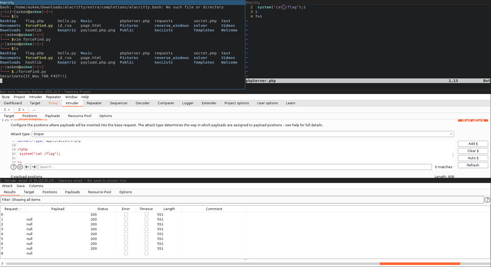Switch to the Decoder tab
The width and height of the screenshot is (491, 267).
[x=142, y=103]
